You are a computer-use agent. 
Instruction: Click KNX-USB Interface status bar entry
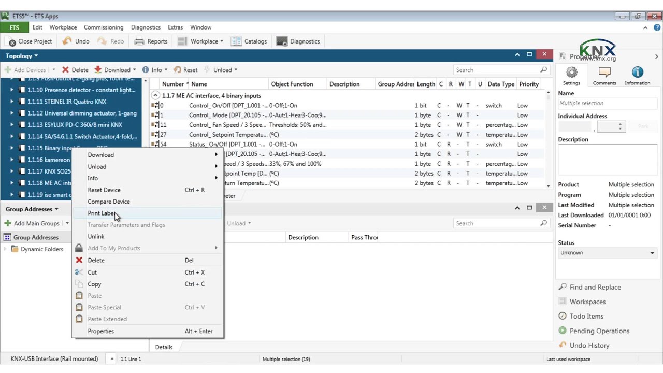click(54, 358)
